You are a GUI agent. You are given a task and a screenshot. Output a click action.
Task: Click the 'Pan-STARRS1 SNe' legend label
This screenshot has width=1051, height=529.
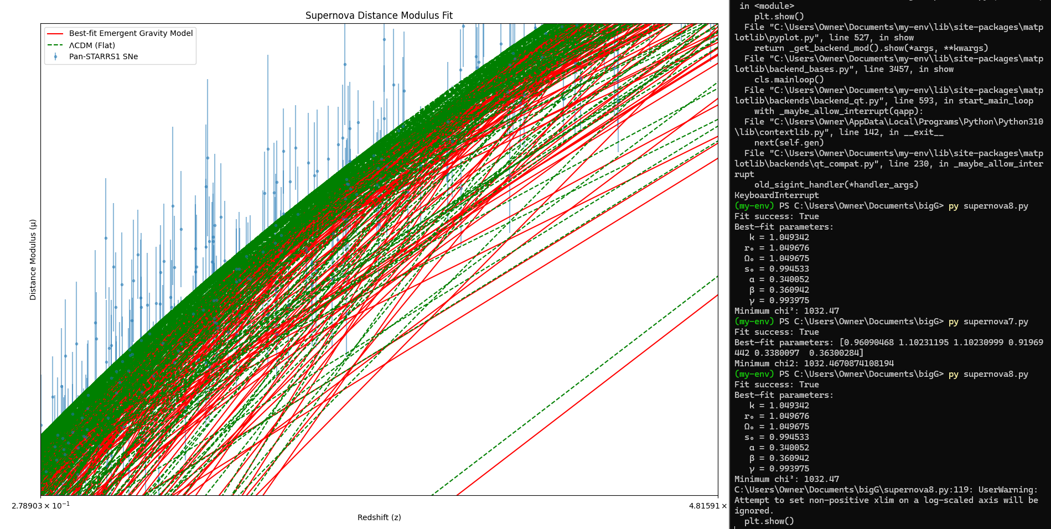coord(103,56)
